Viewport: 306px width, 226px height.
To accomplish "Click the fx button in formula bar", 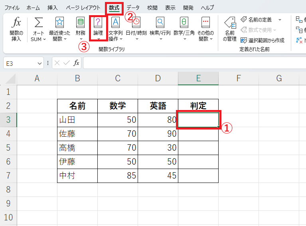I will 76,63.
